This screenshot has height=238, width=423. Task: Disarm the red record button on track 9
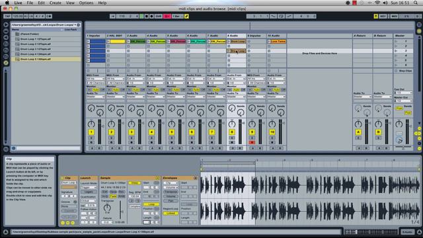pos(252,142)
